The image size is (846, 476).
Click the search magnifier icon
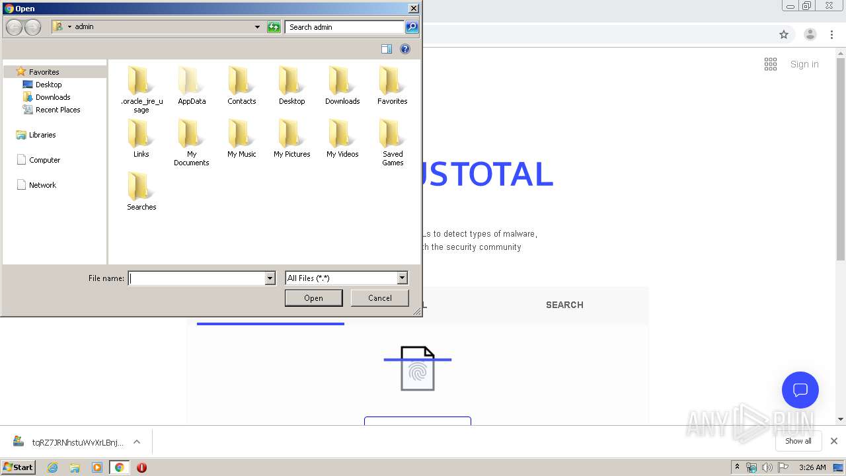click(x=412, y=27)
